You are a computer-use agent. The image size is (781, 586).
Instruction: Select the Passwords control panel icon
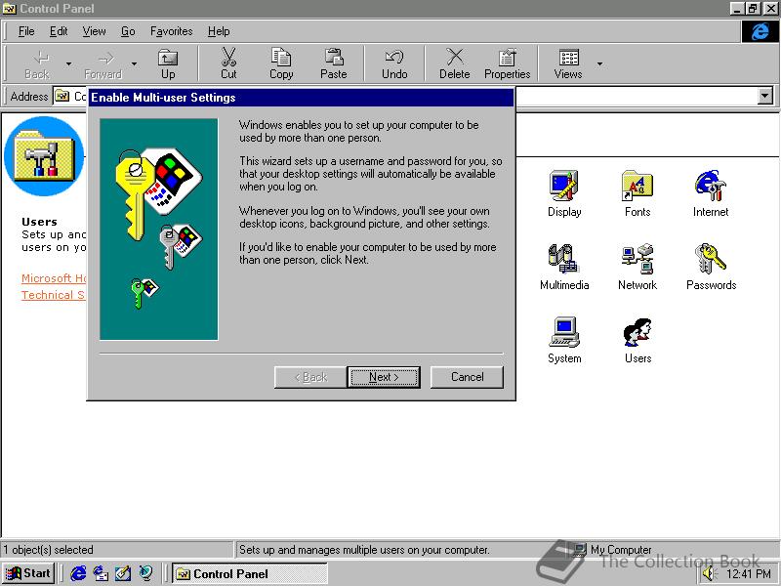tap(712, 267)
